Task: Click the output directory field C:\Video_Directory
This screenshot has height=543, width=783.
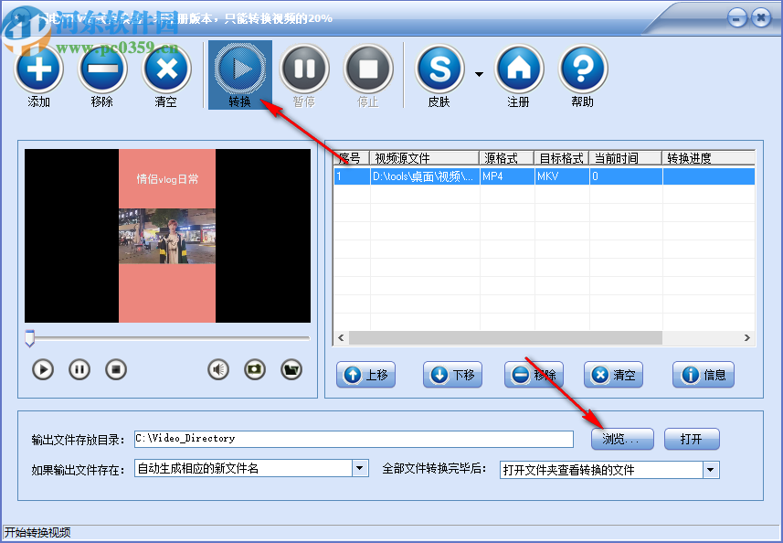Action: click(354, 439)
